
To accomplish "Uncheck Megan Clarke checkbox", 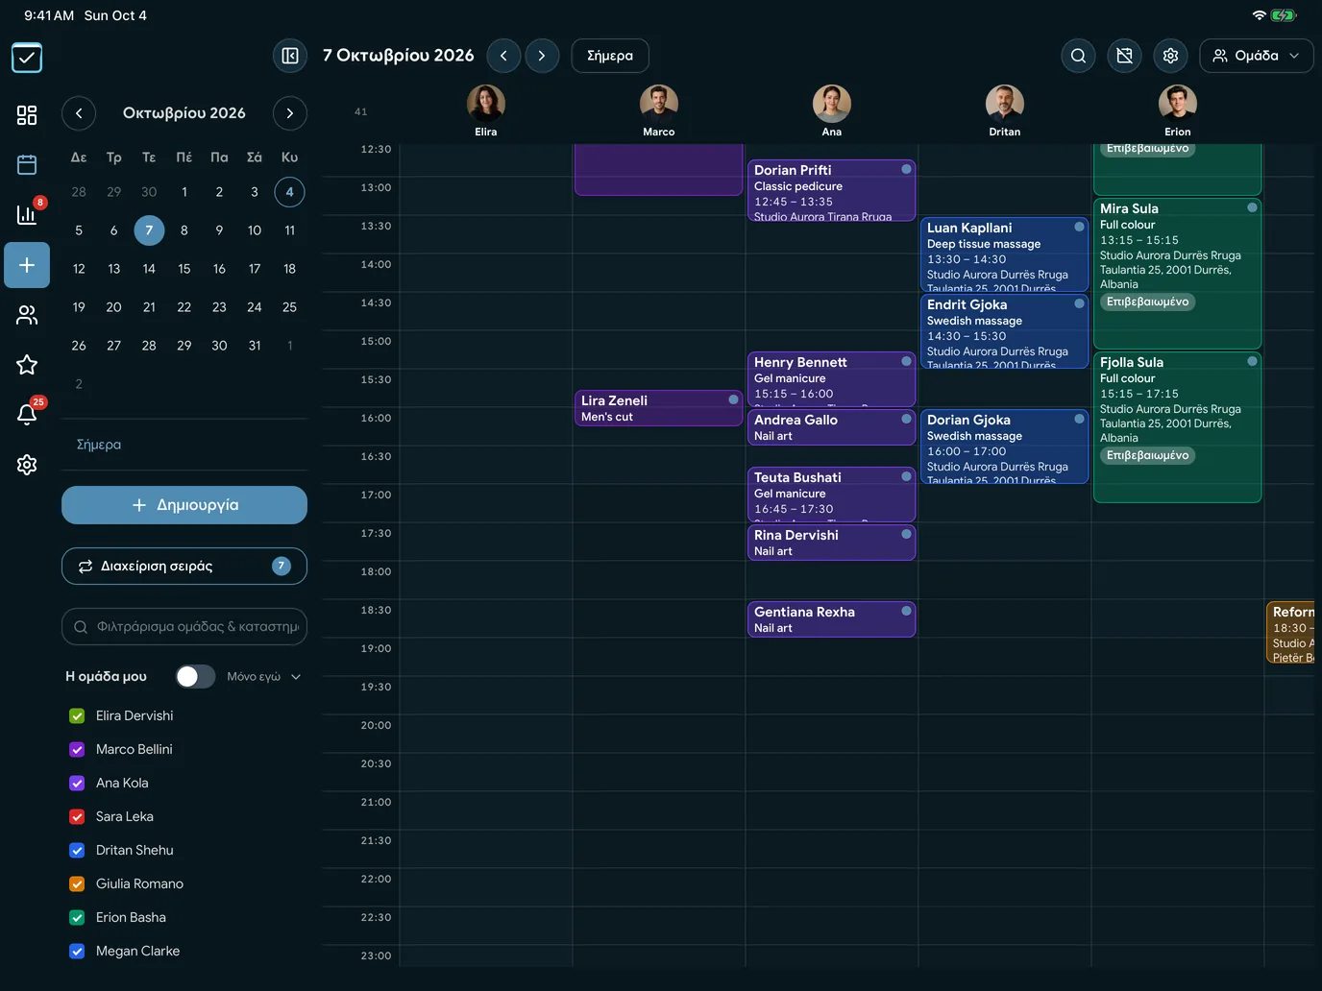I will [77, 952].
